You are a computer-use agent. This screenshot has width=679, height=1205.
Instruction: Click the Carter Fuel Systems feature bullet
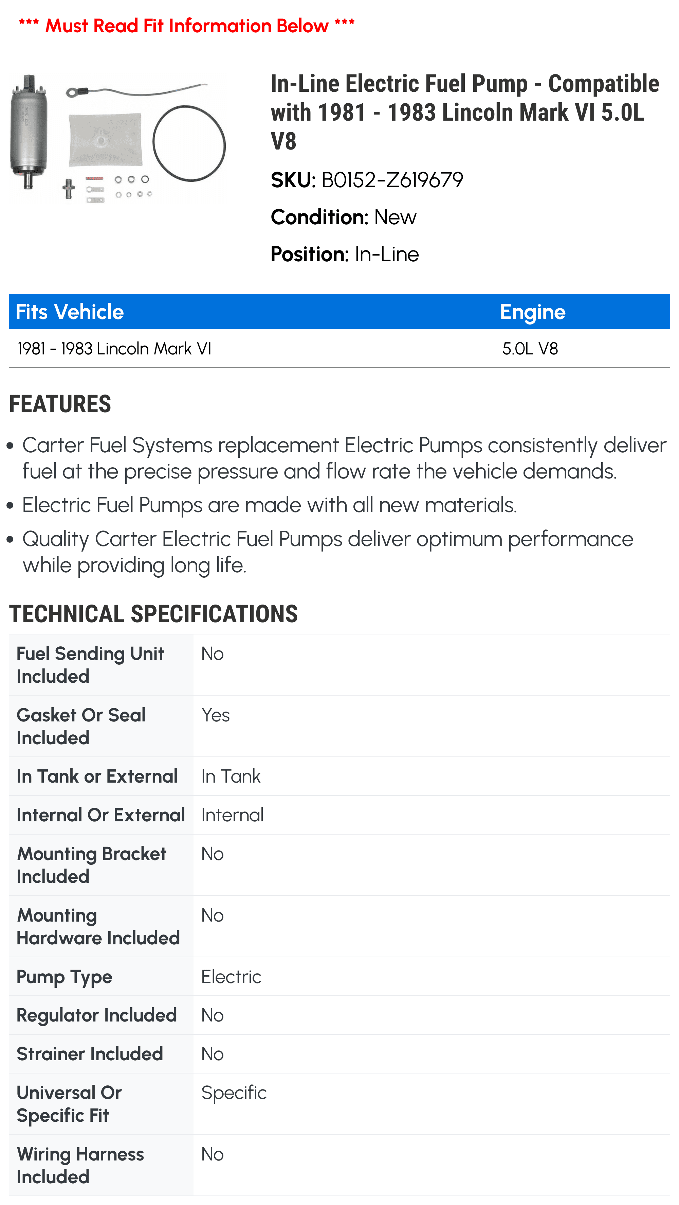344,458
